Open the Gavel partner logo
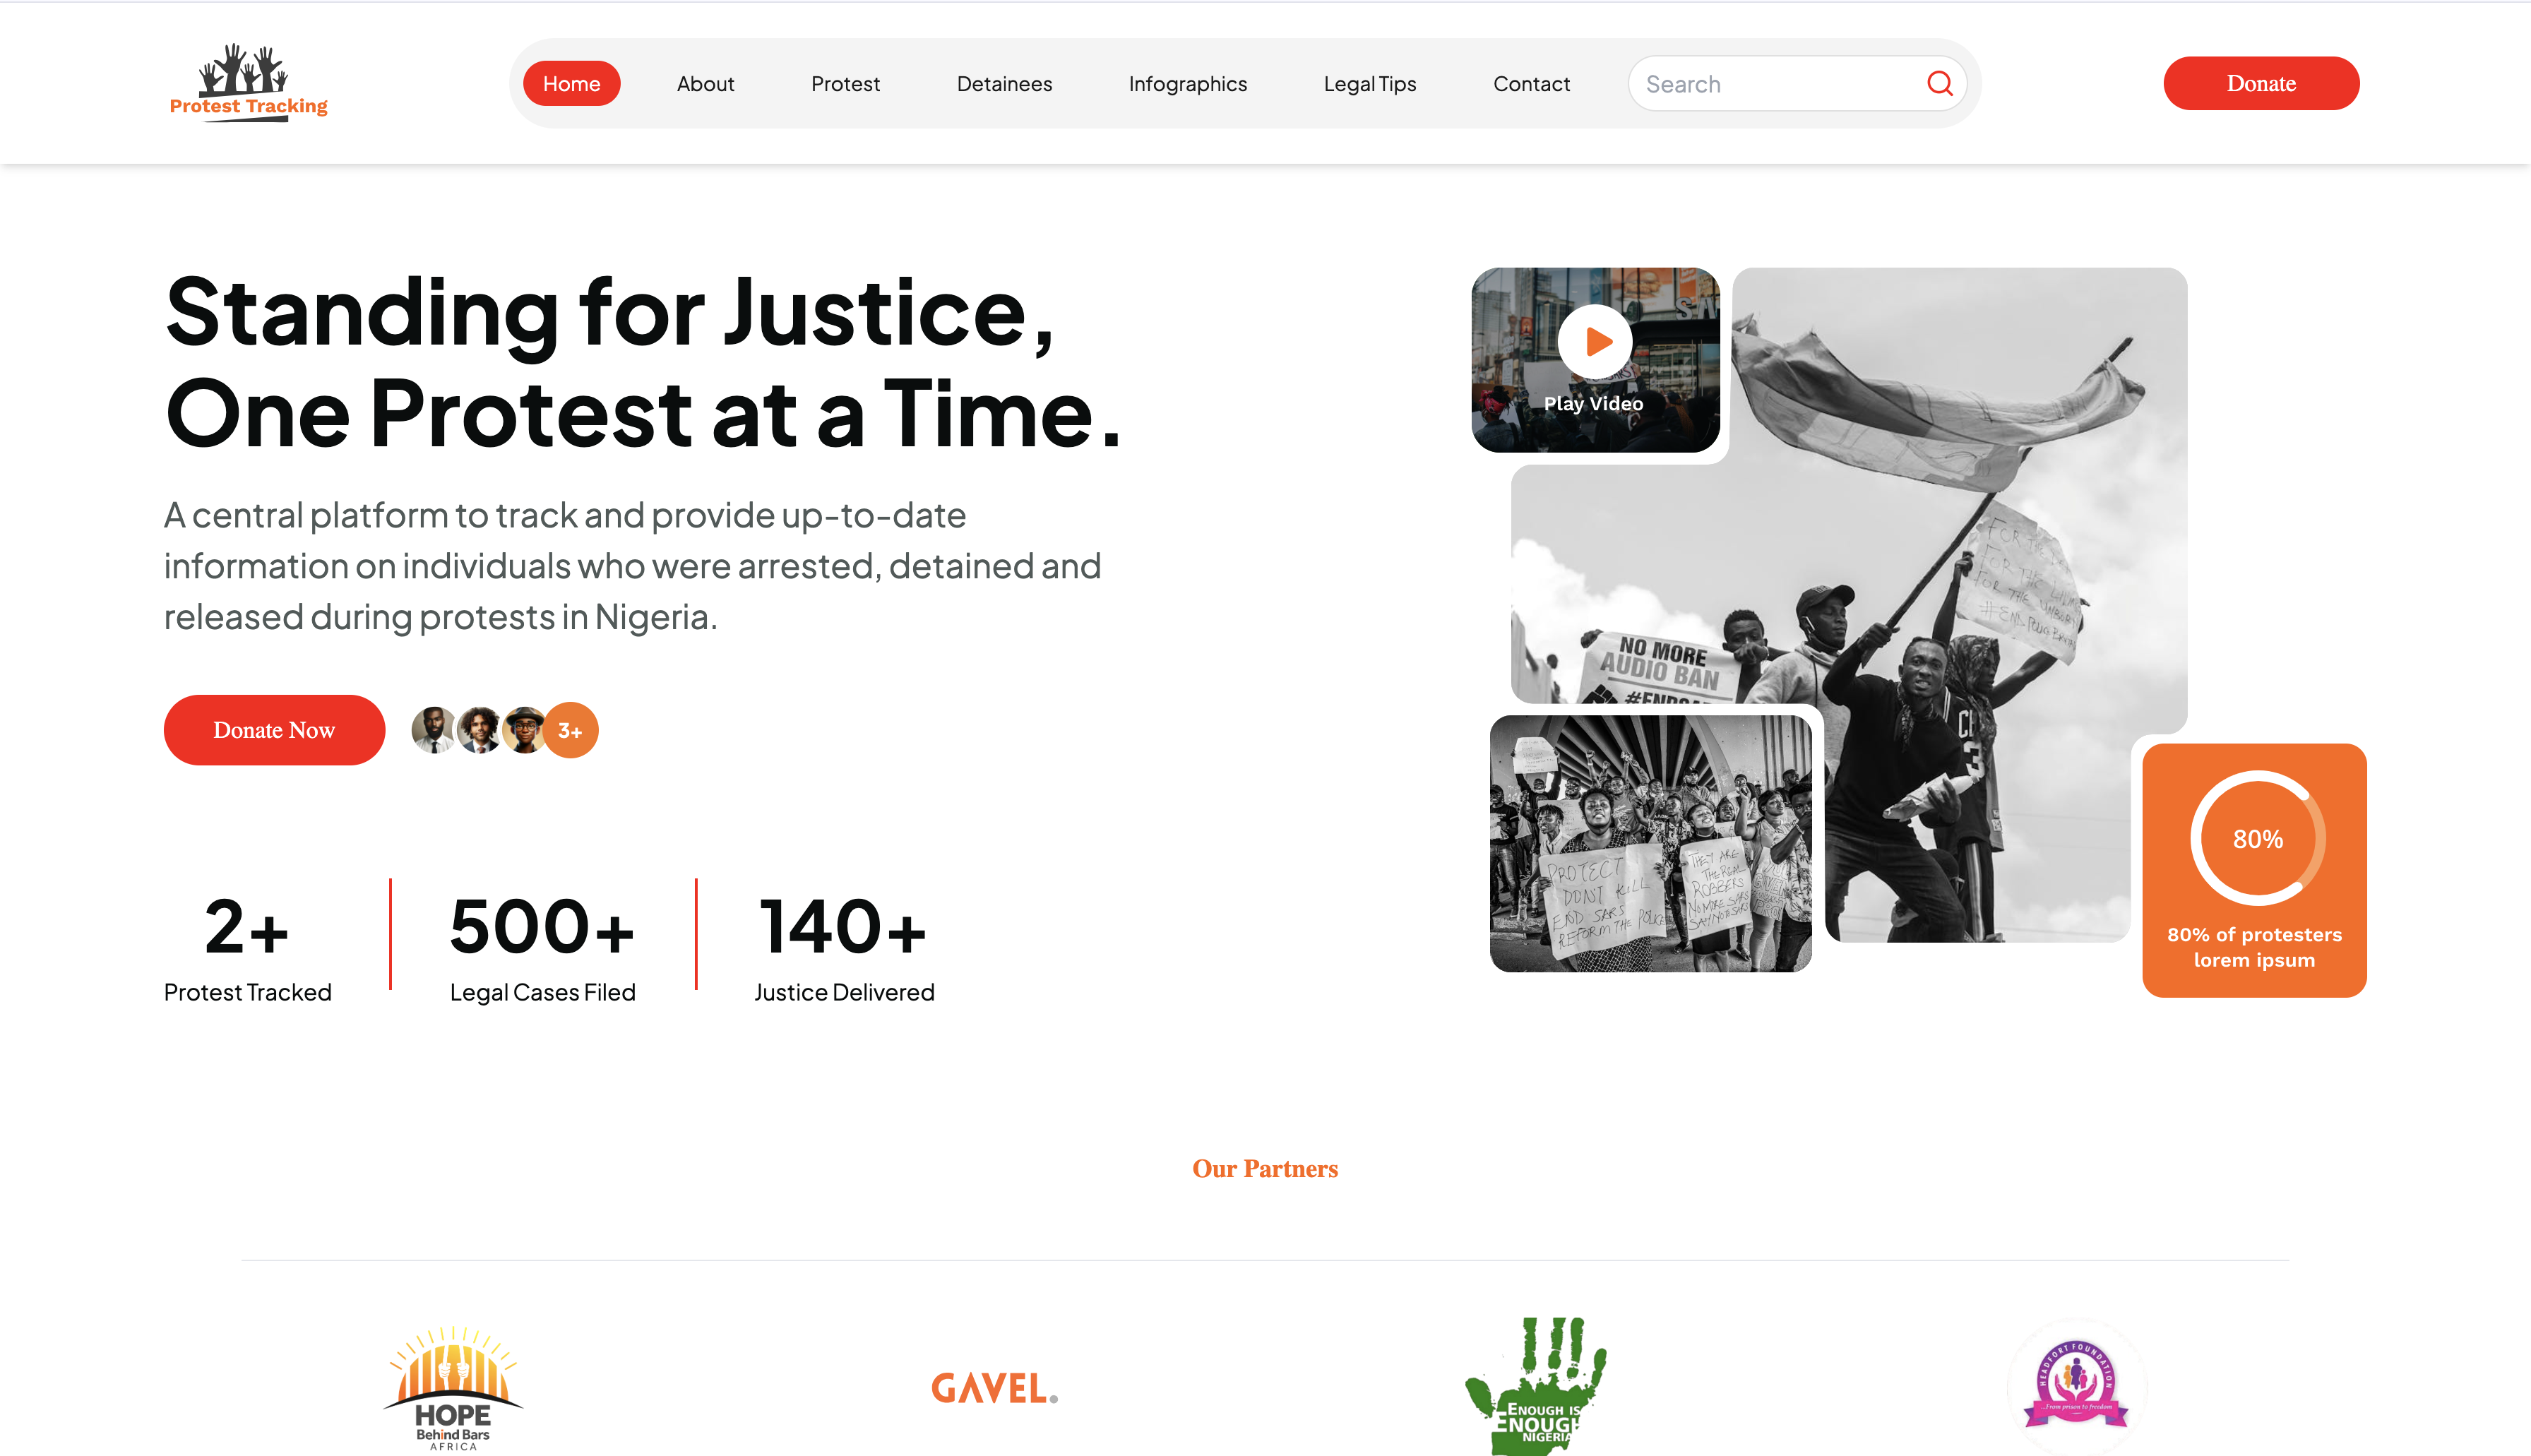Viewport: 2531px width, 1456px height. (x=994, y=1388)
